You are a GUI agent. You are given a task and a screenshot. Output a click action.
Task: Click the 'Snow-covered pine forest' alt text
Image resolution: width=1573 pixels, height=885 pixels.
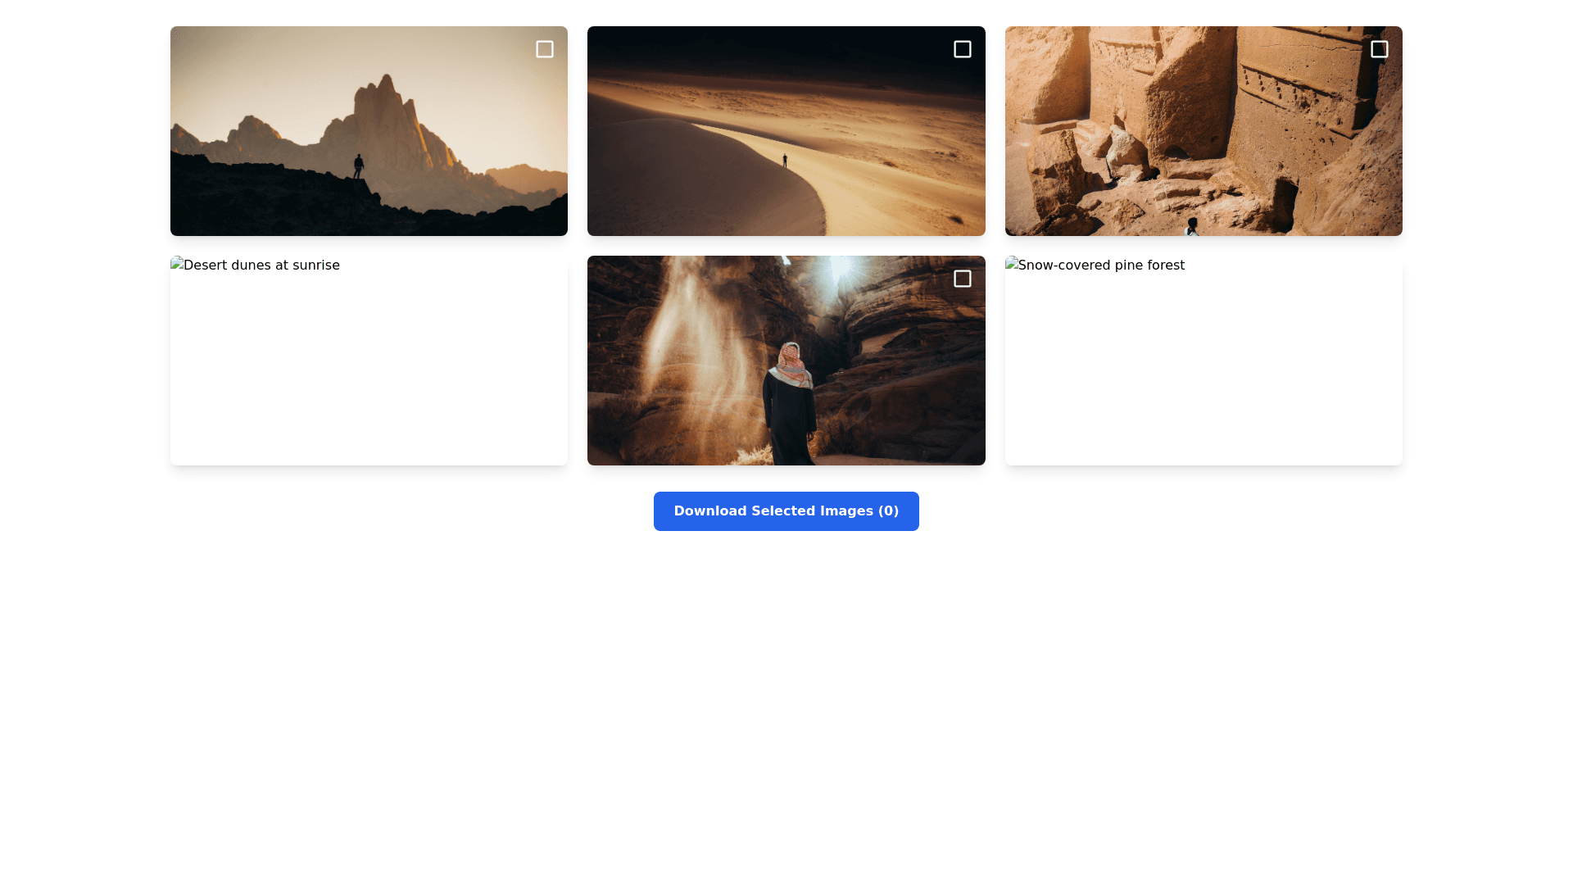1101,265
